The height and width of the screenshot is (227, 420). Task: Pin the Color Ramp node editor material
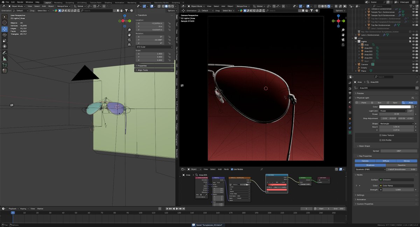[x=261, y=169]
